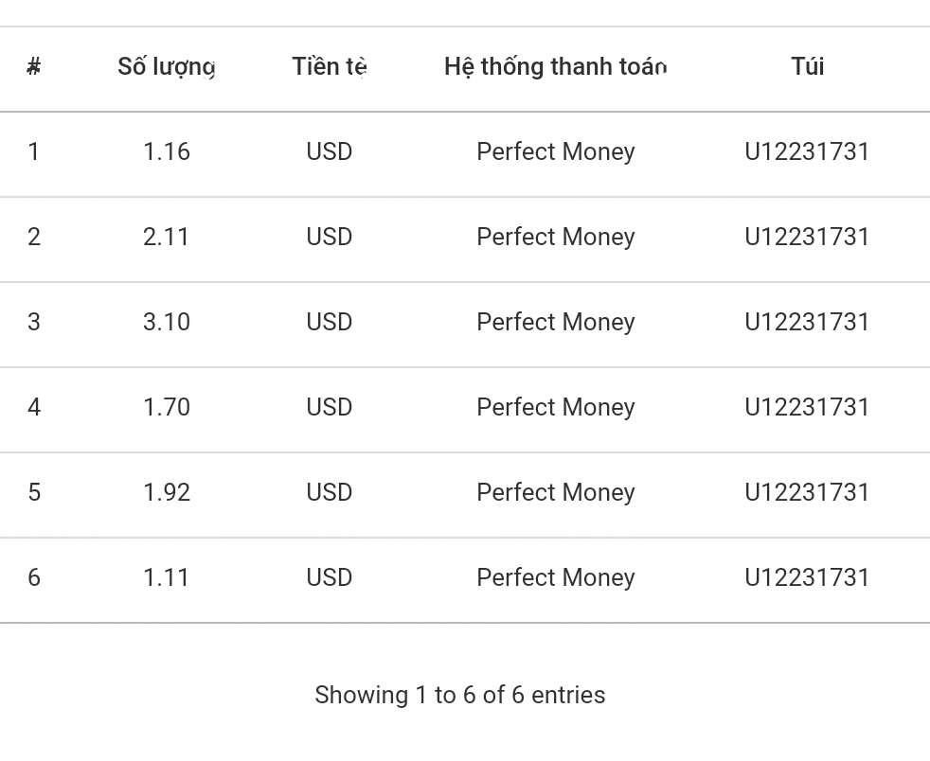930x761 pixels.
Task: Select the 1.92 amount cell
Action: (167, 493)
